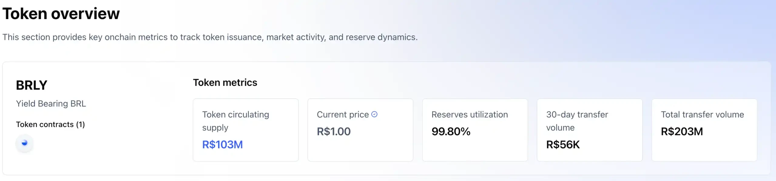Open the R$103M circulating supply link

pos(222,145)
